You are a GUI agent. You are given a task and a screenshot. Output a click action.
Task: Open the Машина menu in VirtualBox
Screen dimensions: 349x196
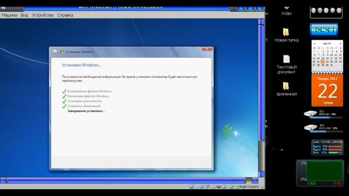(x=9, y=15)
